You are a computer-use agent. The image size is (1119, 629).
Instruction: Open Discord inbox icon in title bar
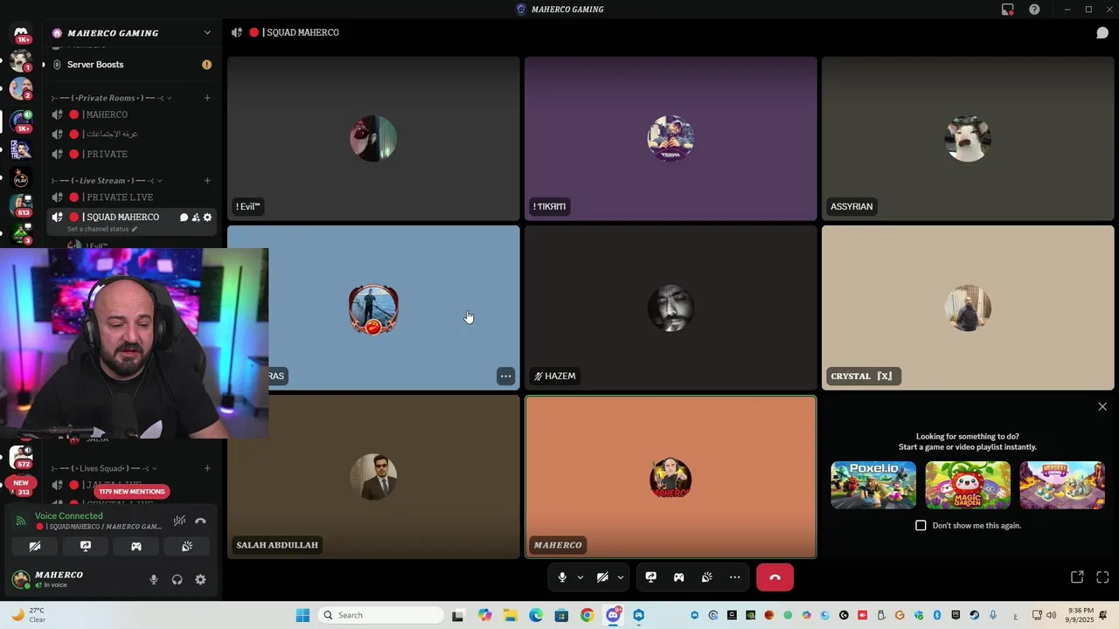pos(1007,10)
